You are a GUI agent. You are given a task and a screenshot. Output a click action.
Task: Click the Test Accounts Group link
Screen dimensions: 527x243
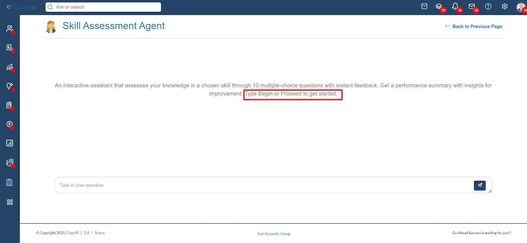[274, 234]
